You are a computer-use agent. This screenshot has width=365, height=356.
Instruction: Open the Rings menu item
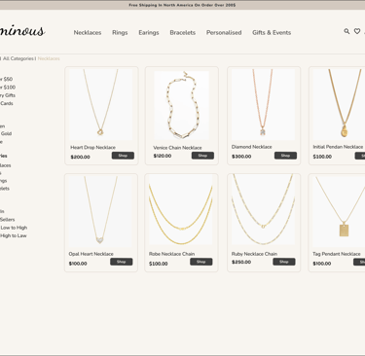pos(120,32)
